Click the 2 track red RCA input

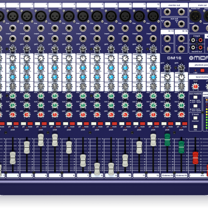click(x=200, y=41)
